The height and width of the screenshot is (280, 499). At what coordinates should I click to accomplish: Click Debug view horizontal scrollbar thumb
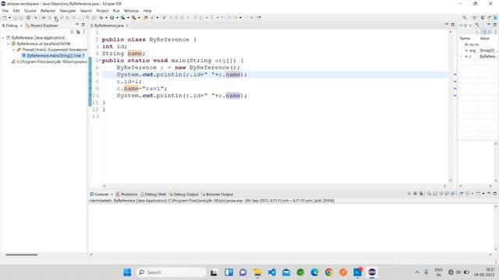22,254
